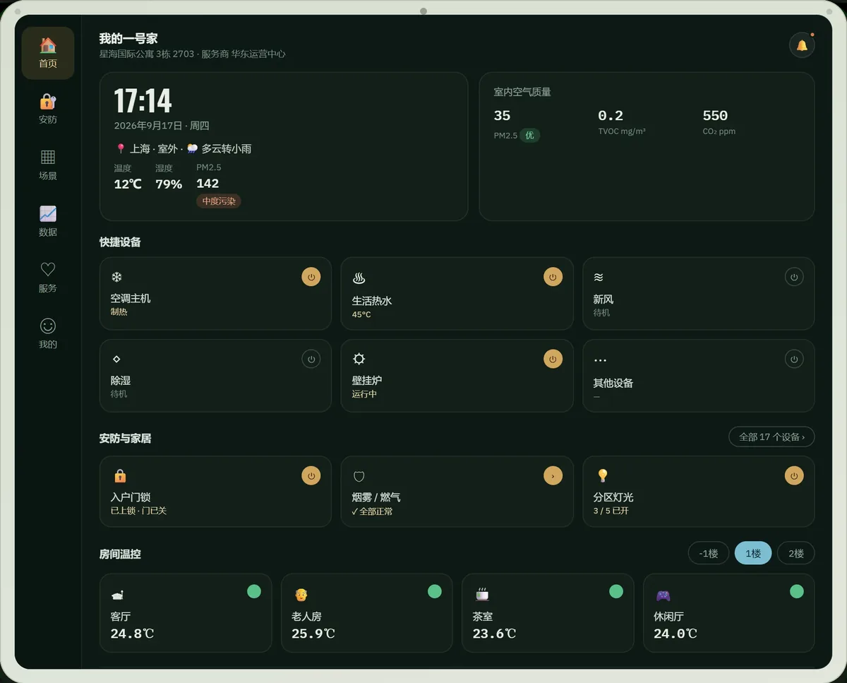The image size is (847, 683).
Task: Toggle 分区灯光 power button
Action: 794,475
